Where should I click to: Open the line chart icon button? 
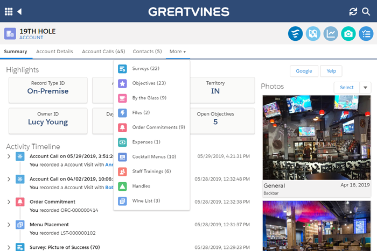coord(331,34)
